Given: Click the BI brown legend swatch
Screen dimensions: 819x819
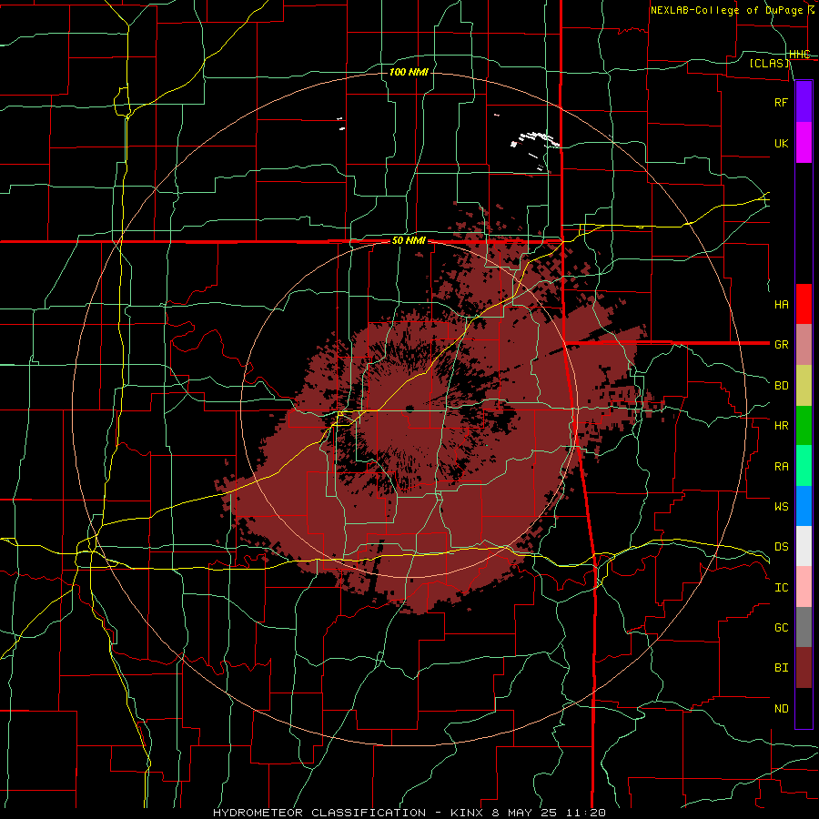Looking at the screenshot, I should (804, 668).
